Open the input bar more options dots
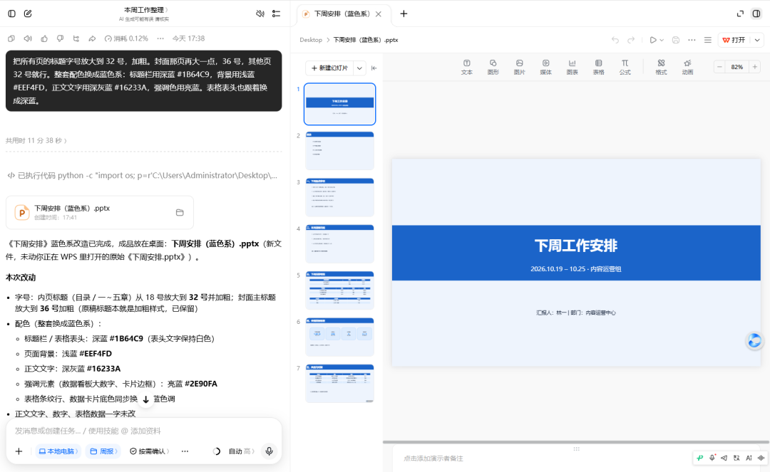Image resolution: width=770 pixels, height=472 pixels. (185, 451)
